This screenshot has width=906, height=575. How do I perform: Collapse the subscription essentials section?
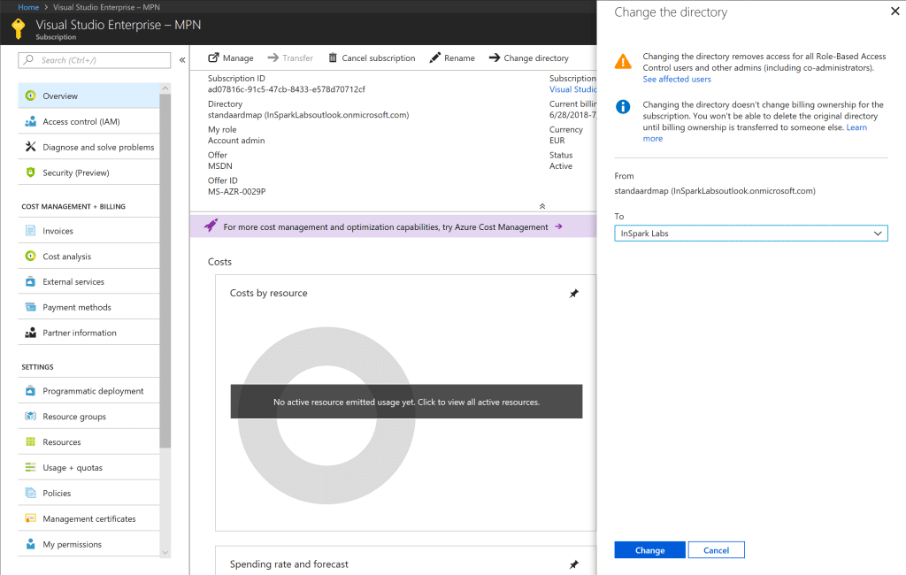[x=542, y=205]
